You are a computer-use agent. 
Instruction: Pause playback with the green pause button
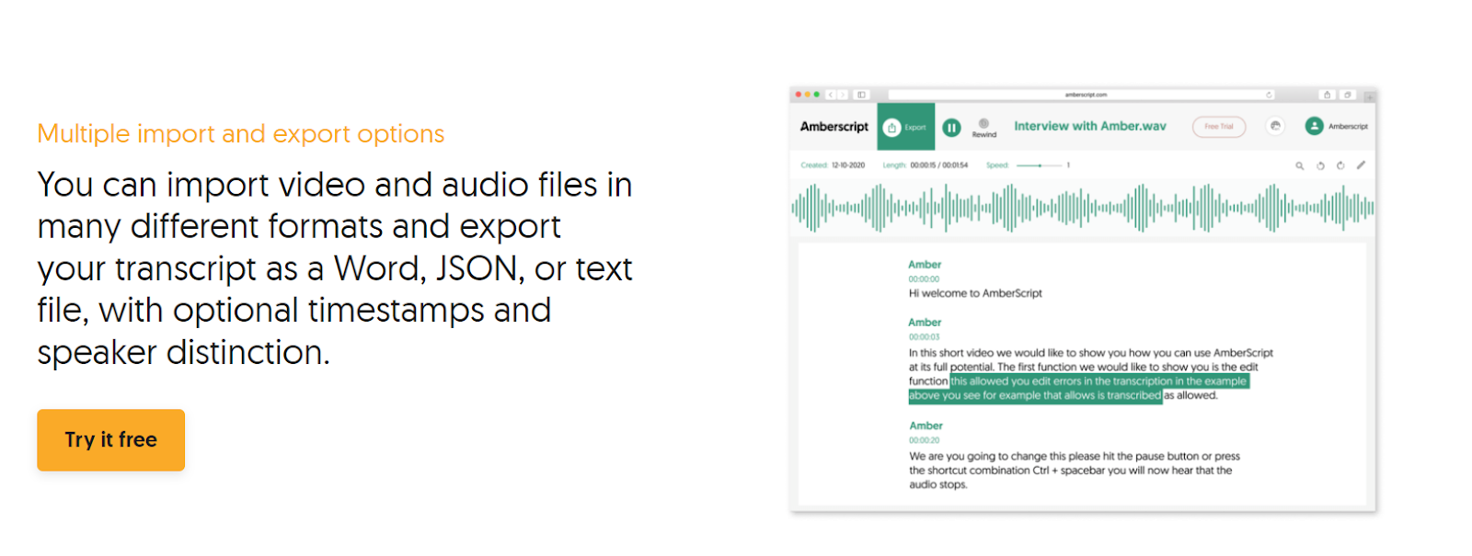952,128
